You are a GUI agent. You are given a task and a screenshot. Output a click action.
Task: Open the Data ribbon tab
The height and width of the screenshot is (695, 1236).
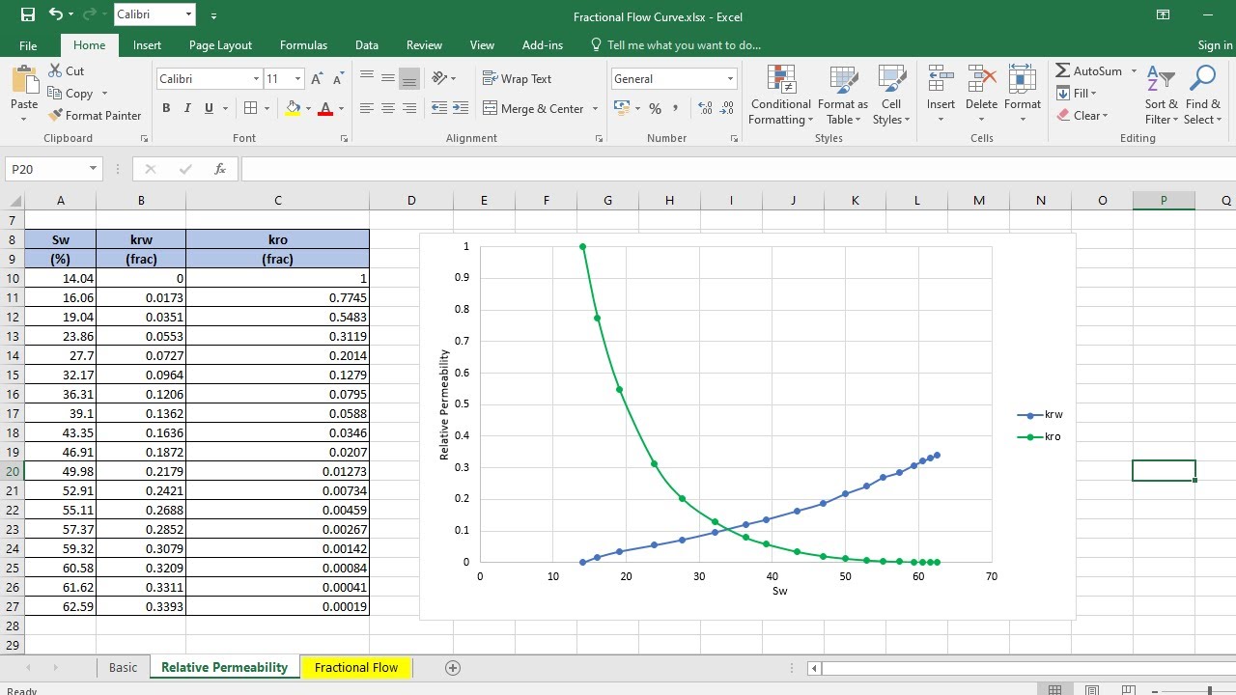click(366, 45)
